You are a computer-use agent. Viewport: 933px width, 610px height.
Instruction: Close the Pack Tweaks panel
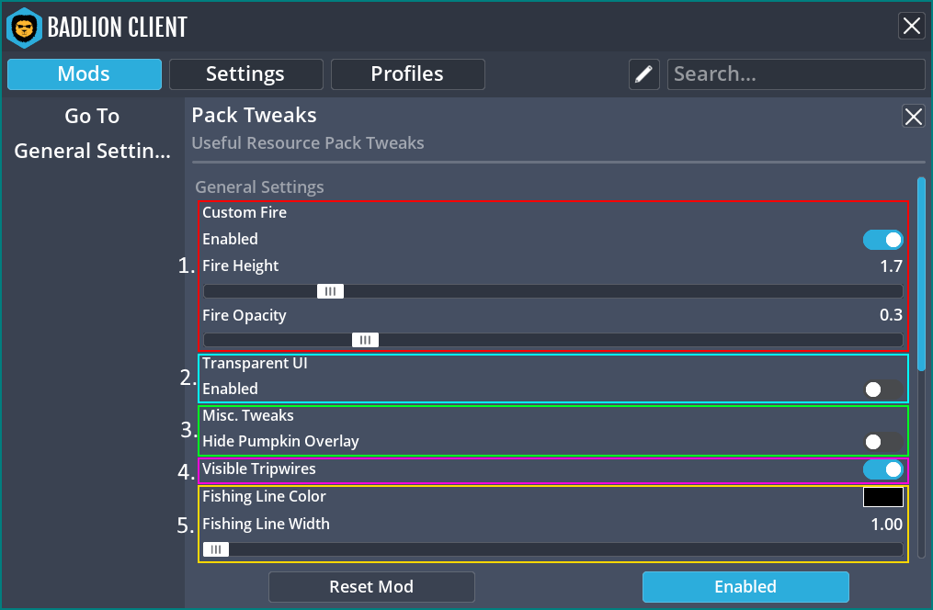913,116
